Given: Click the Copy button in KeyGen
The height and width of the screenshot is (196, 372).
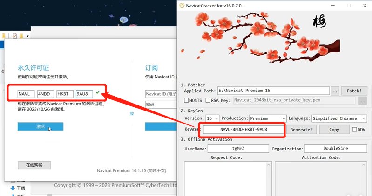Looking at the screenshot, I should tap(334, 130).
